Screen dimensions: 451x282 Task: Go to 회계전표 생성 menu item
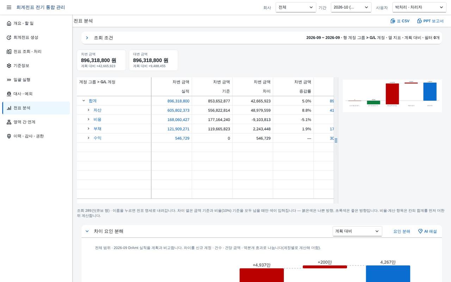(x=36, y=37)
